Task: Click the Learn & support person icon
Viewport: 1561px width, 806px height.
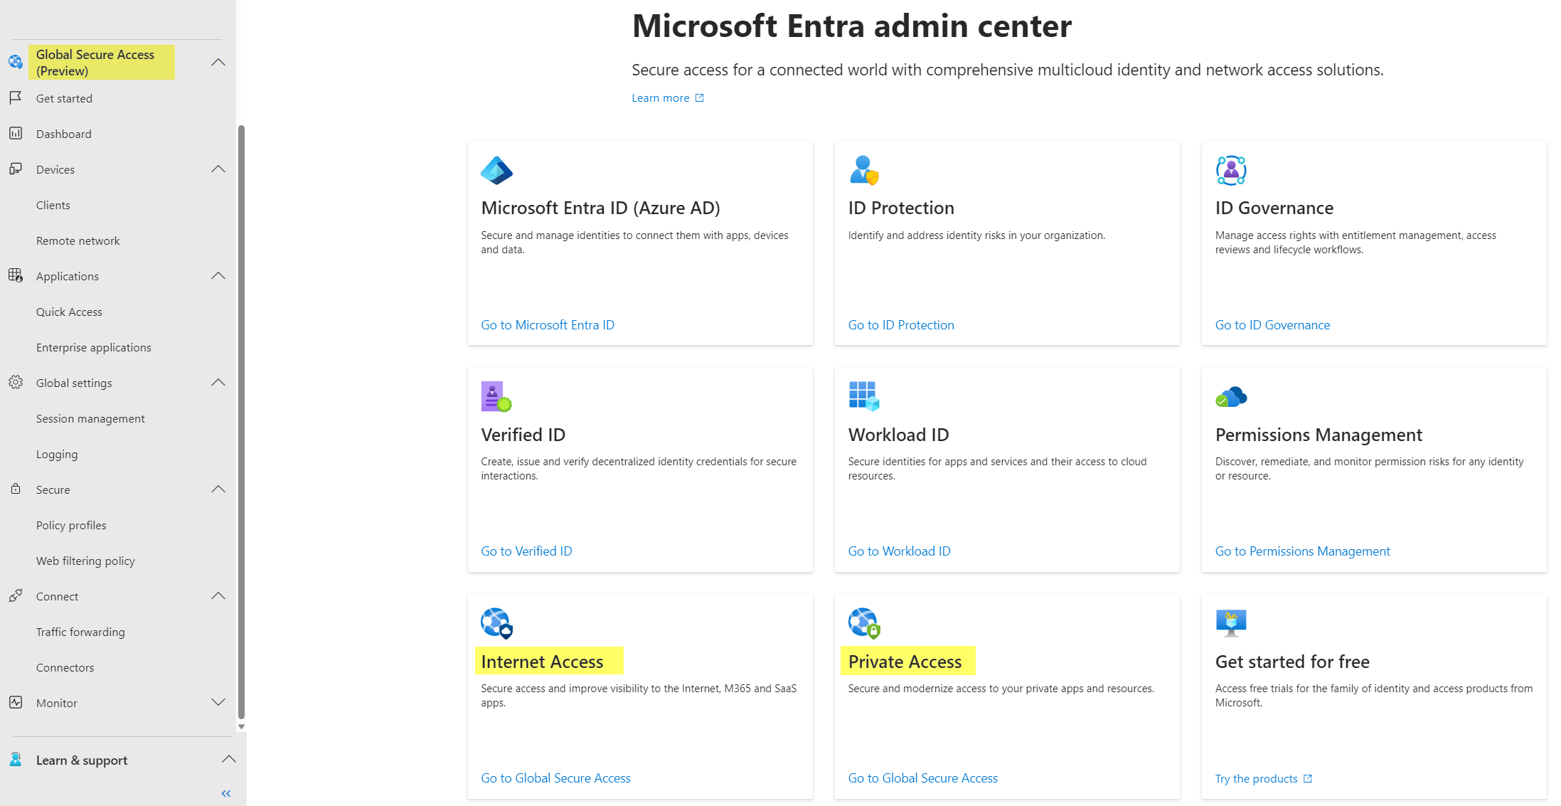Action: point(16,759)
